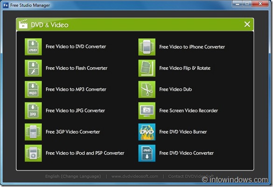Minimize the Free Studio Manager window
This screenshot has width=273, height=187.
pos(238,4)
